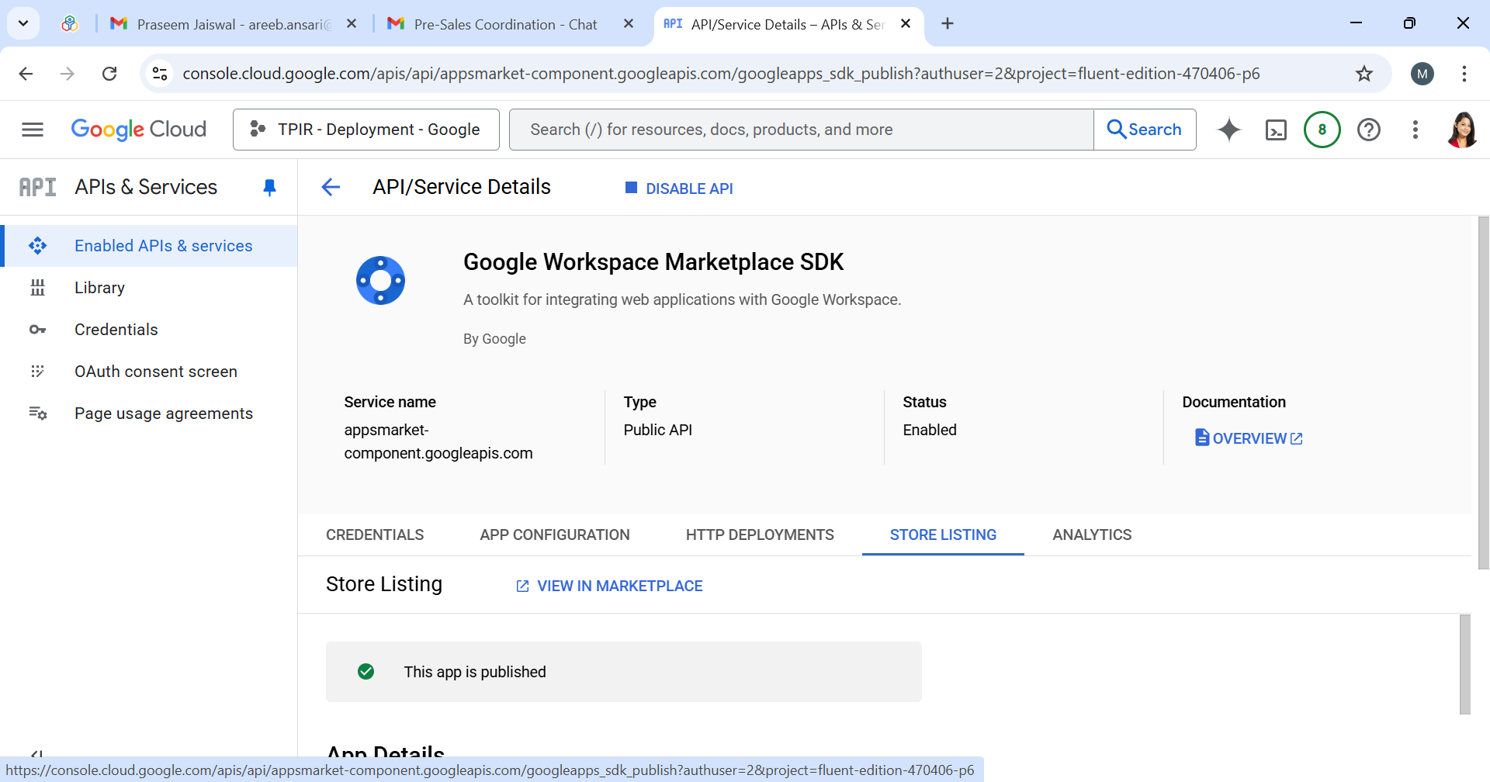The width and height of the screenshot is (1490, 782).
Task: Click the browser address bar URL
Action: (721, 74)
